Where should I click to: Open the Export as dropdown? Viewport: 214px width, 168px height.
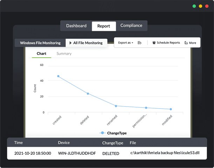(125, 43)
